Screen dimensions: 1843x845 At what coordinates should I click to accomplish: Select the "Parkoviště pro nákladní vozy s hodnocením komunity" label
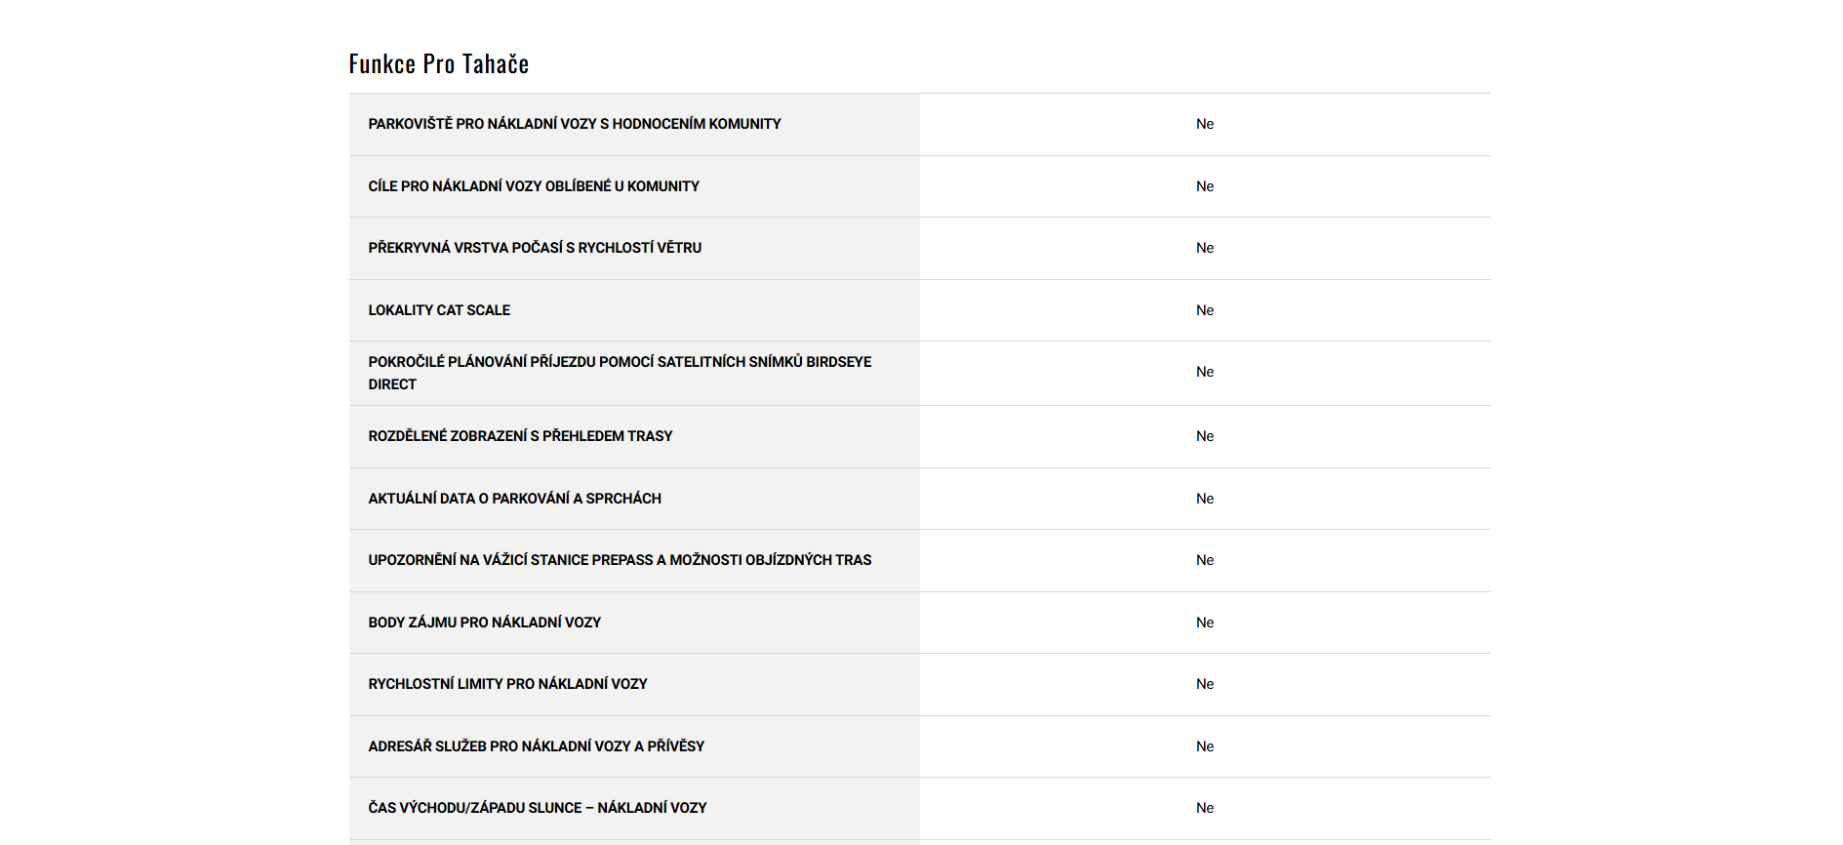(574, 124)
